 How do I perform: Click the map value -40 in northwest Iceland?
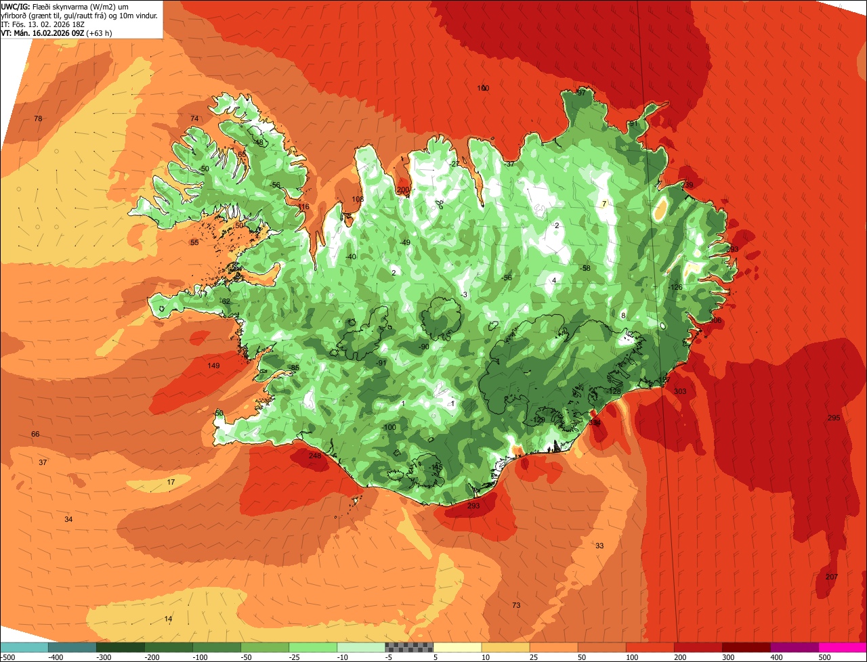(350, 257)
